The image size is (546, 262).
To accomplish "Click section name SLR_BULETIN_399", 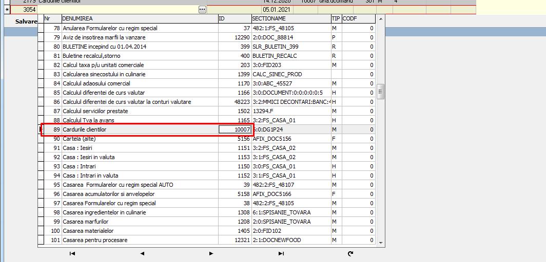I will [291, 47].
